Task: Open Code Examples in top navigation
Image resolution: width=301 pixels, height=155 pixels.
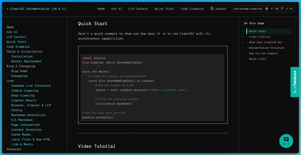Action: [192, 9]
